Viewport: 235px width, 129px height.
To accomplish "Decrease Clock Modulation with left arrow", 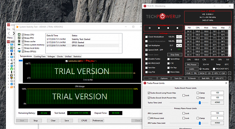I will [178, 37].
